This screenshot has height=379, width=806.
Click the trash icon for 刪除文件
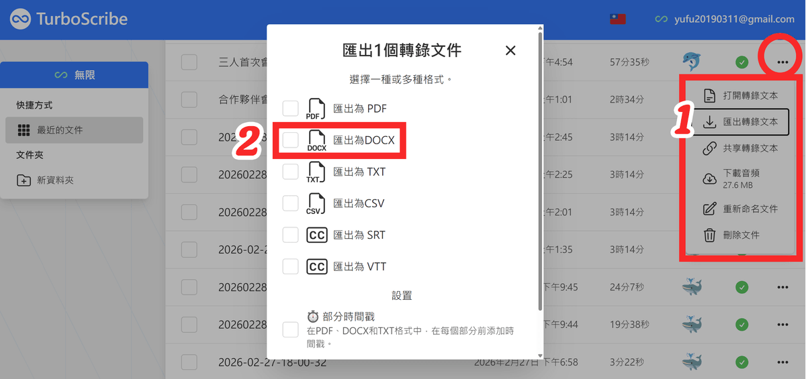pos(709,235)
